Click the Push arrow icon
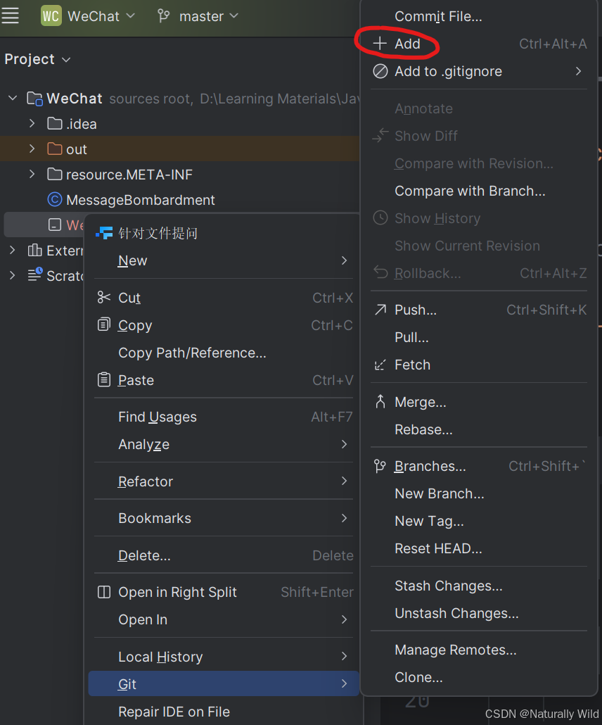The height and width of the screenshot is (725, 602). pyautogui.click(x=380, y=309)
